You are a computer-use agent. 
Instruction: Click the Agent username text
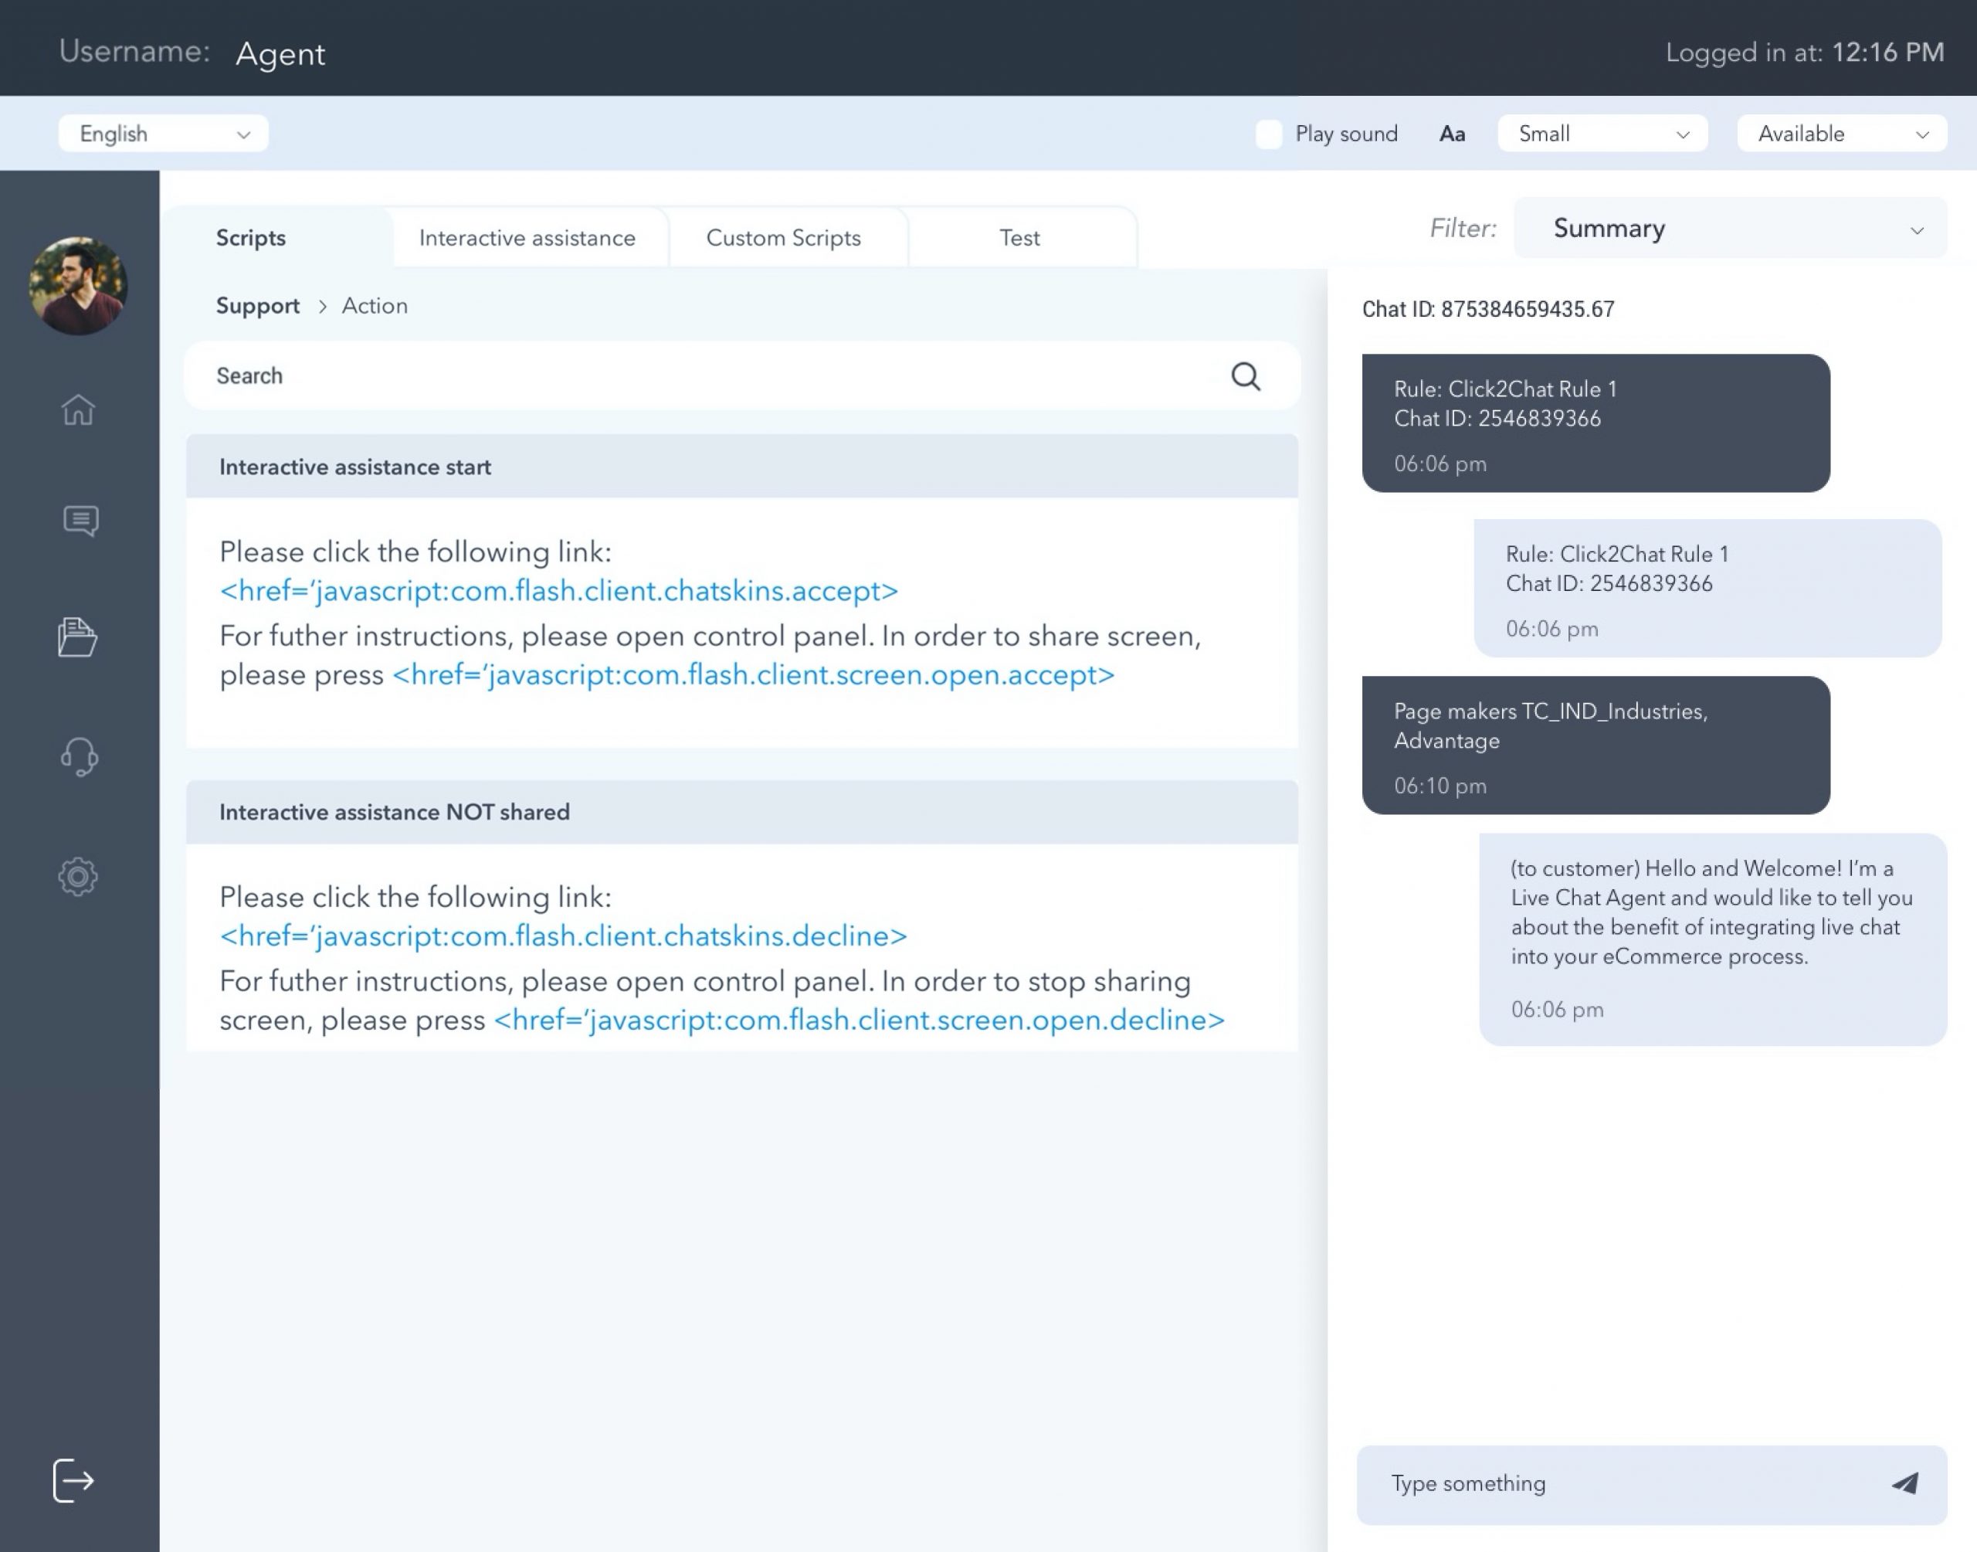point(280,53)
